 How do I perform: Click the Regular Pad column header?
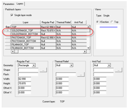coord(48,22)
